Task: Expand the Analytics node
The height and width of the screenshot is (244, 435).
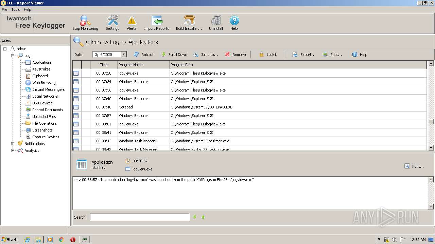Action: tap(13, 150)
